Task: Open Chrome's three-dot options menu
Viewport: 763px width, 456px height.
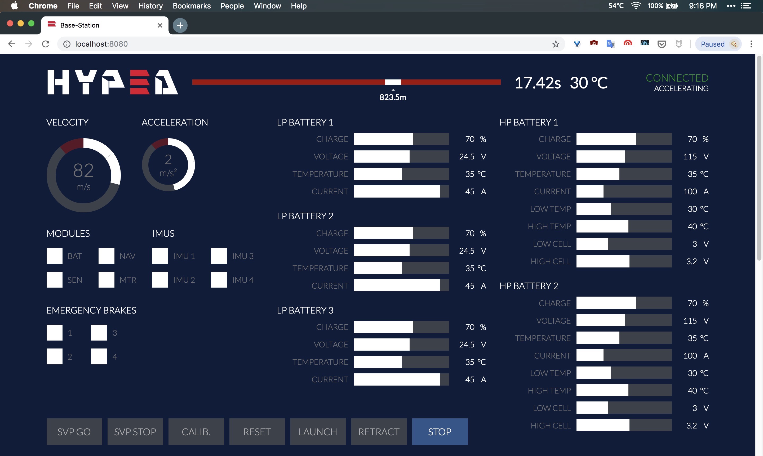Action: tap(751, 44)
